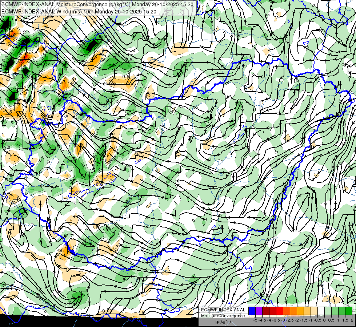Pick the swatch between -2 and -1.5
The height and width of the screenshot is (327, 356).
[x=300, y=311]
